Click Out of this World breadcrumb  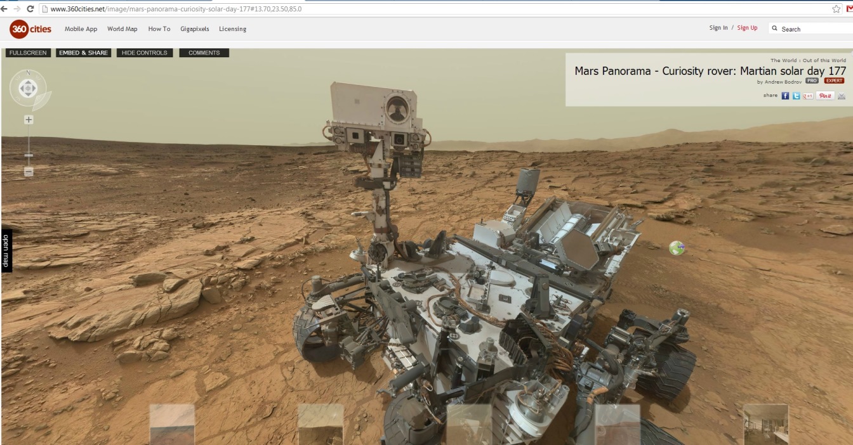coord(824,61)
